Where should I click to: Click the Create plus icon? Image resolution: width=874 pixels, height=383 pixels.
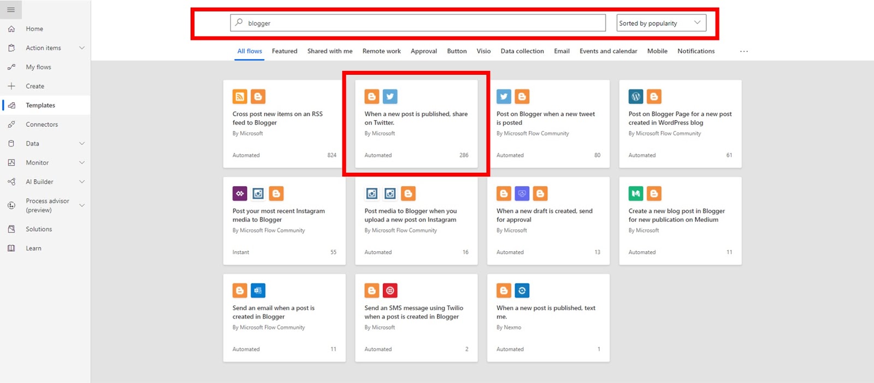[x=11, y=86]
